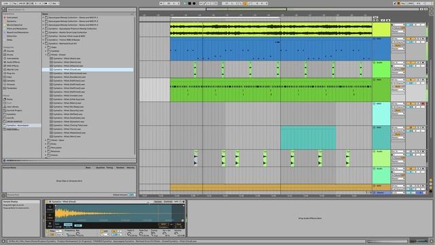The height and width of the screenshot is (245, 435).
Task: Collapse Cymatics - Warhead Drum Kit folder
Action: (43, 44)
